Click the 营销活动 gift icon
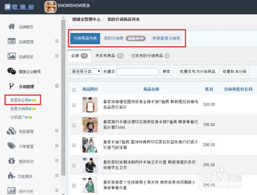 11,161
